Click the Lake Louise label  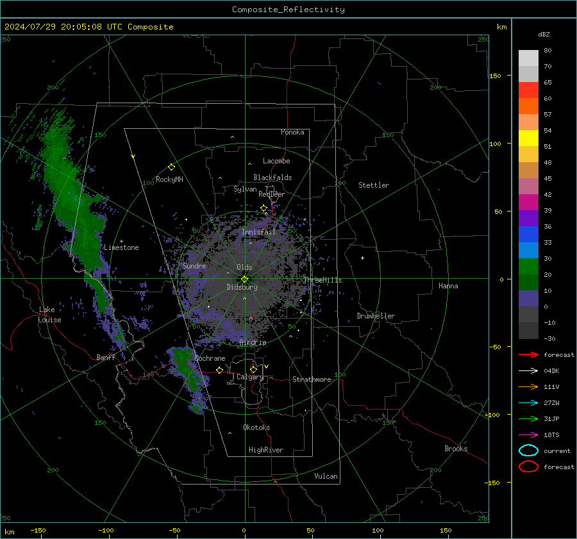tap(49, 315)
